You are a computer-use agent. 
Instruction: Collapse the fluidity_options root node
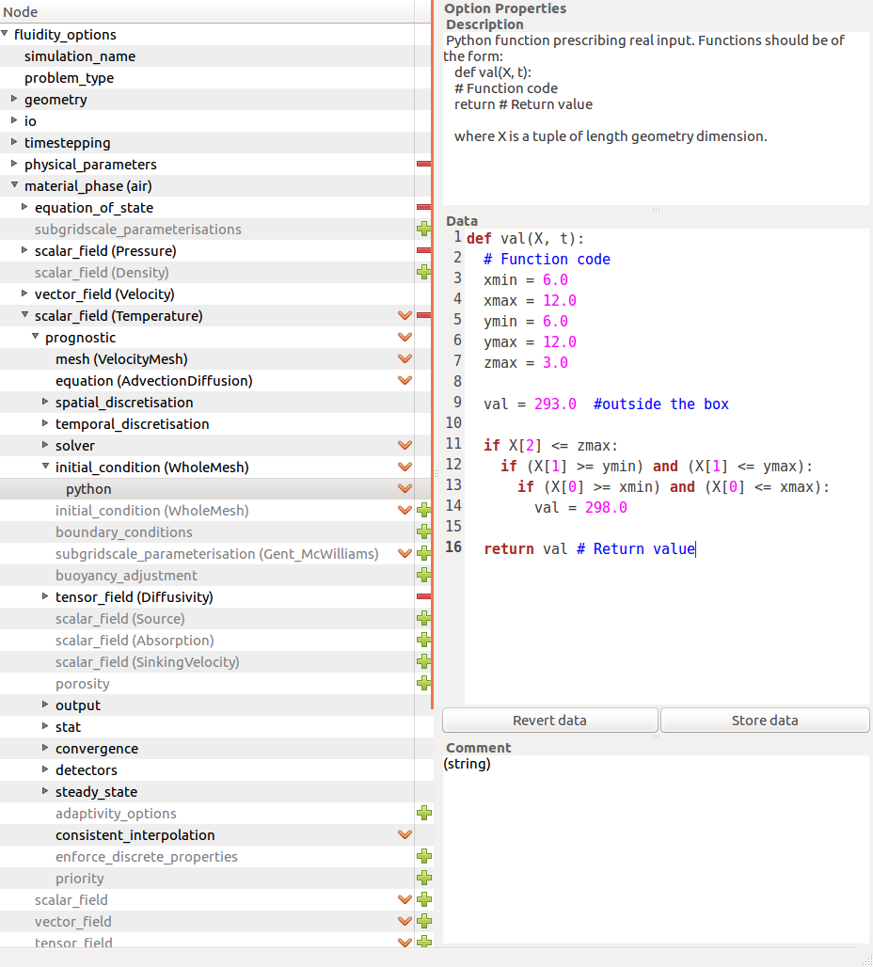point(5,33)
